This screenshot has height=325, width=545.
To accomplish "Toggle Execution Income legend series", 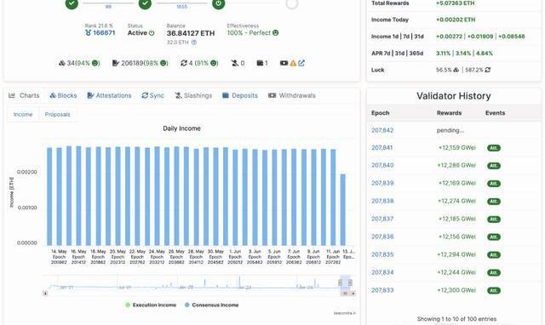I will point(151,305).
